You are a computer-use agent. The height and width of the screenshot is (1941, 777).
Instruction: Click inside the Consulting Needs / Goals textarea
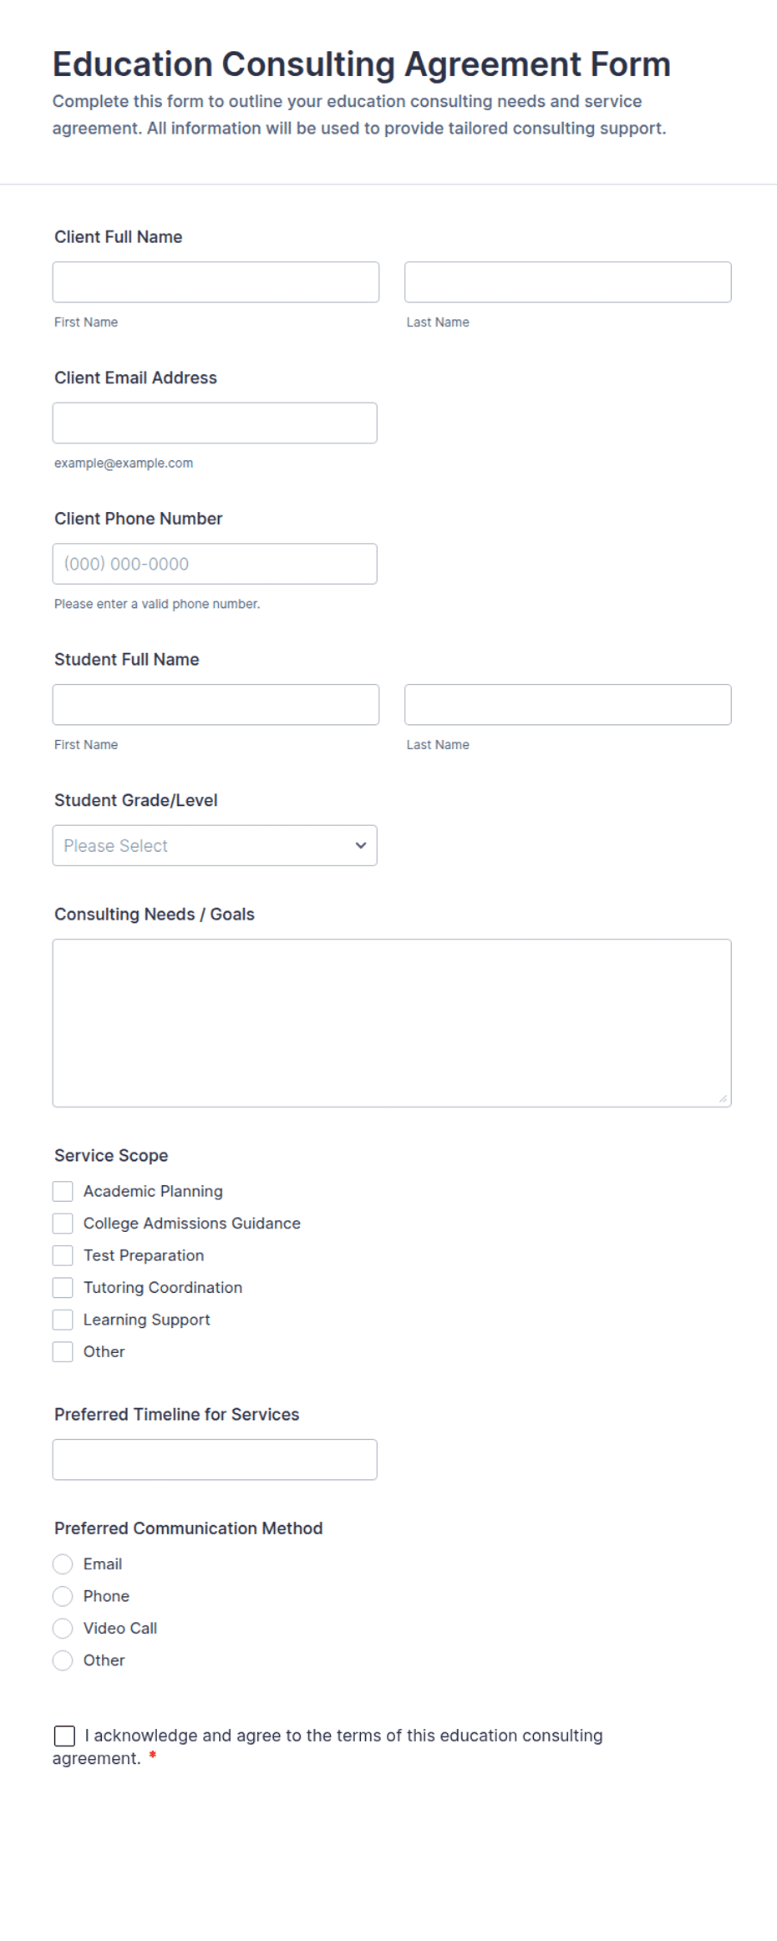pos(392,1023)
